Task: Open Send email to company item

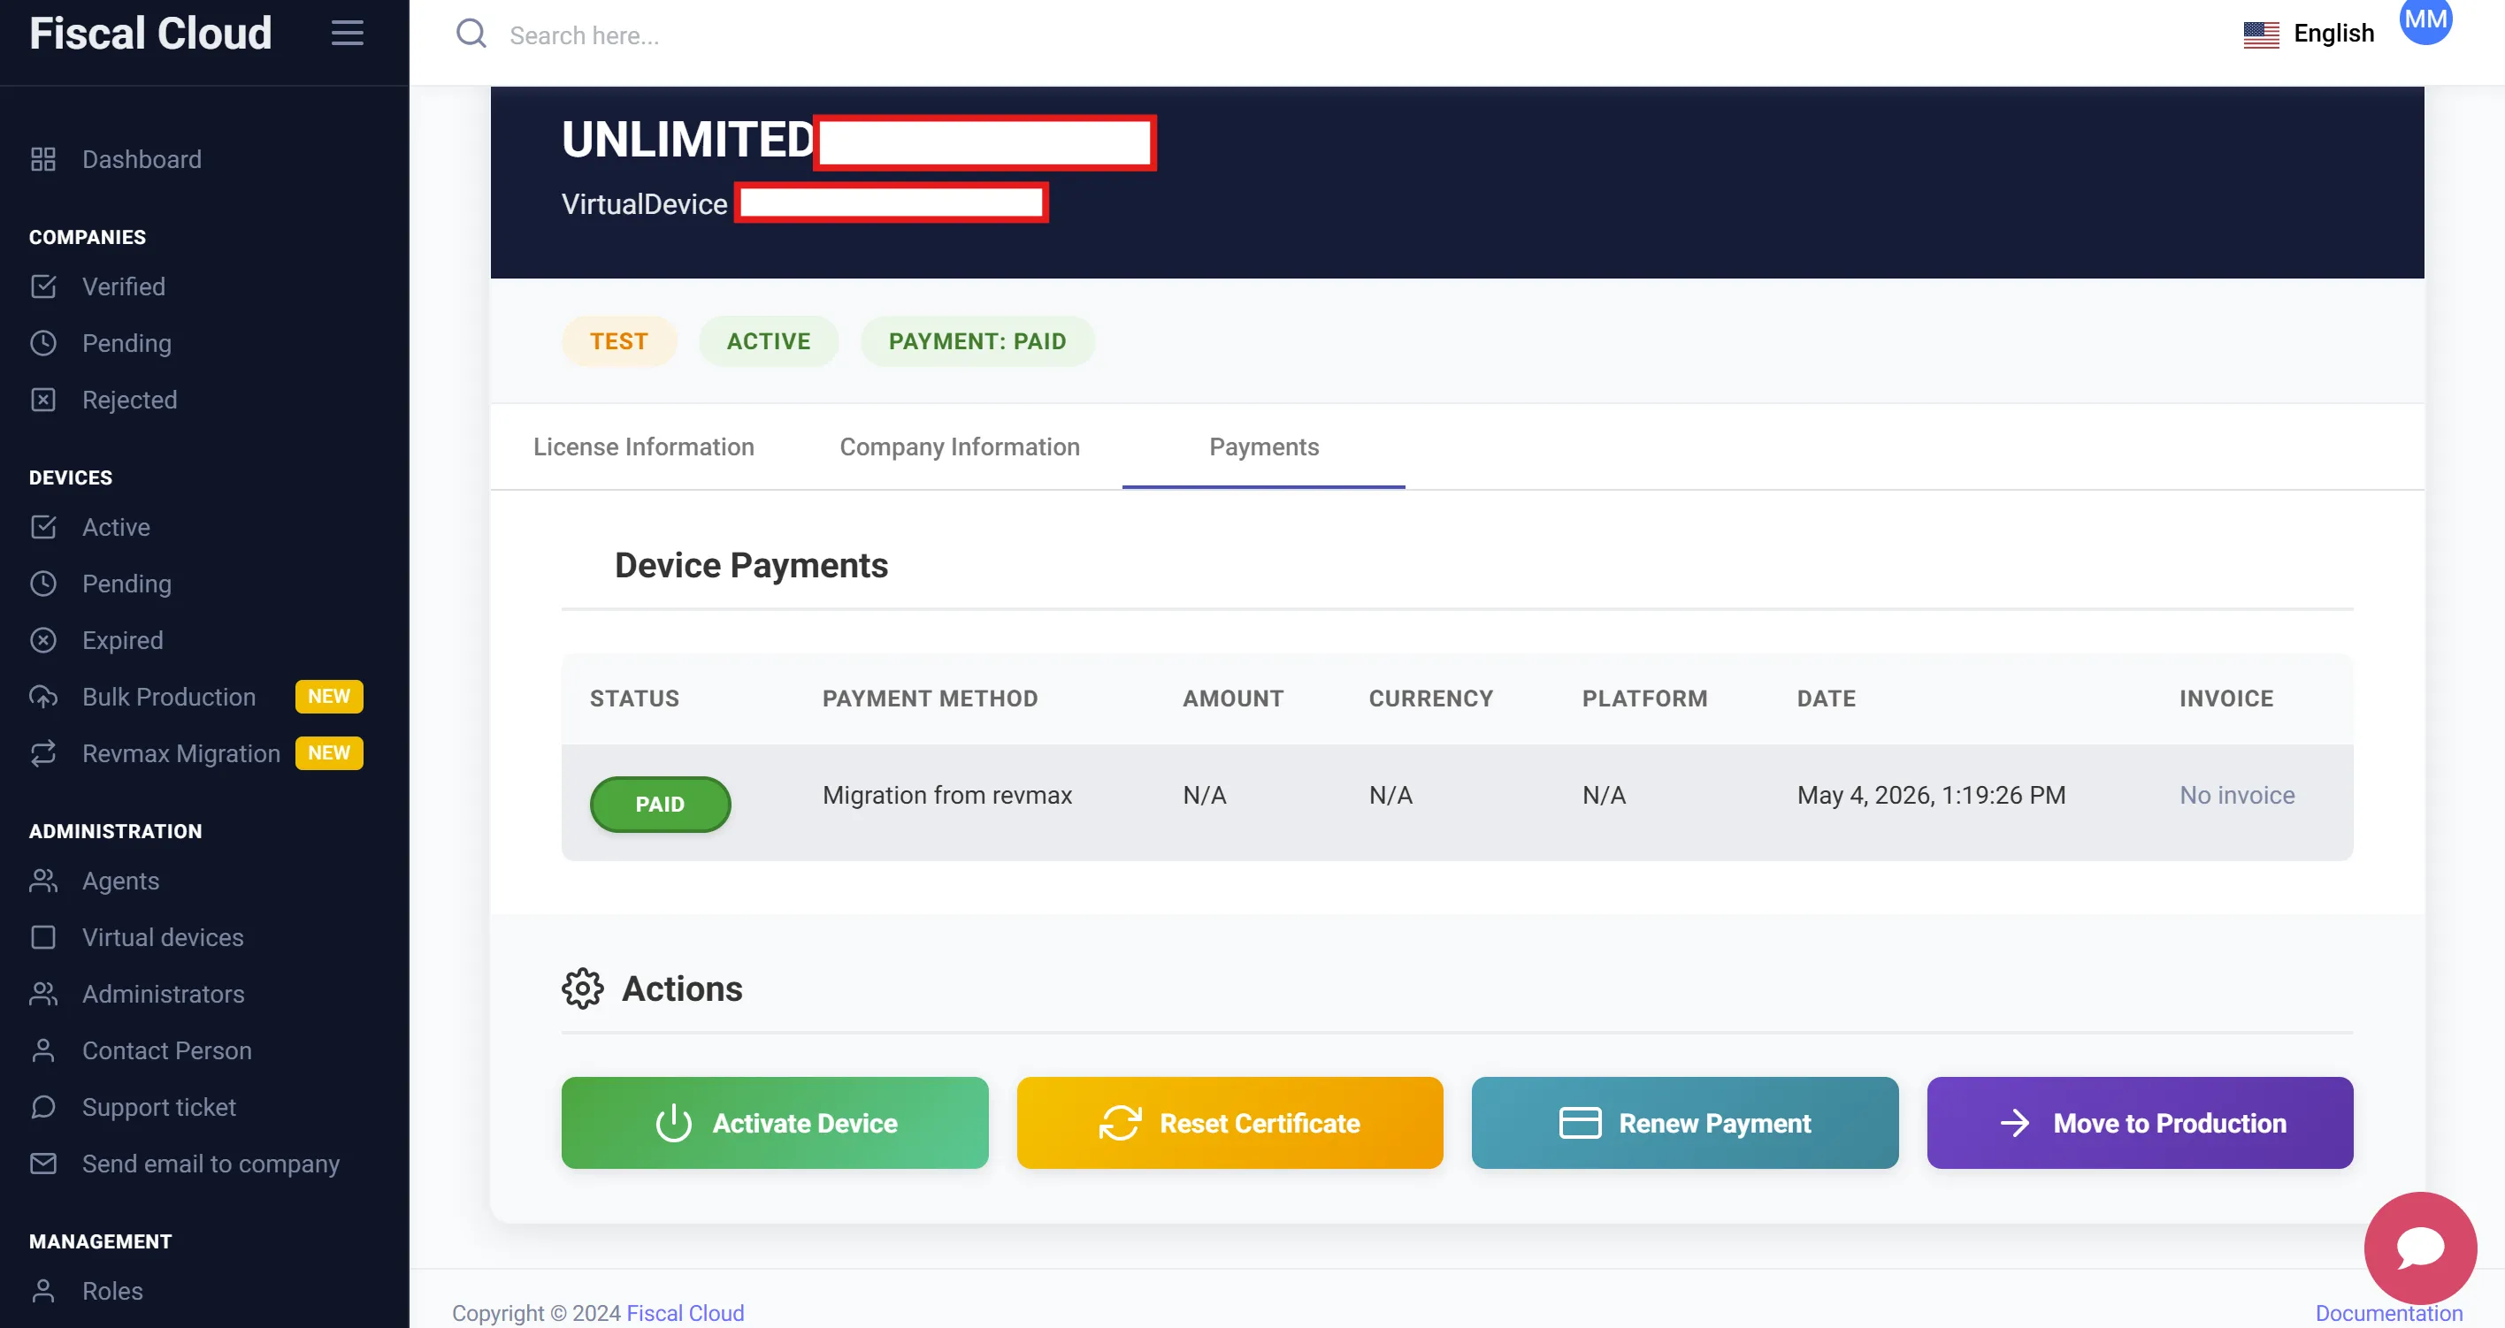Action: [210, 1164]
